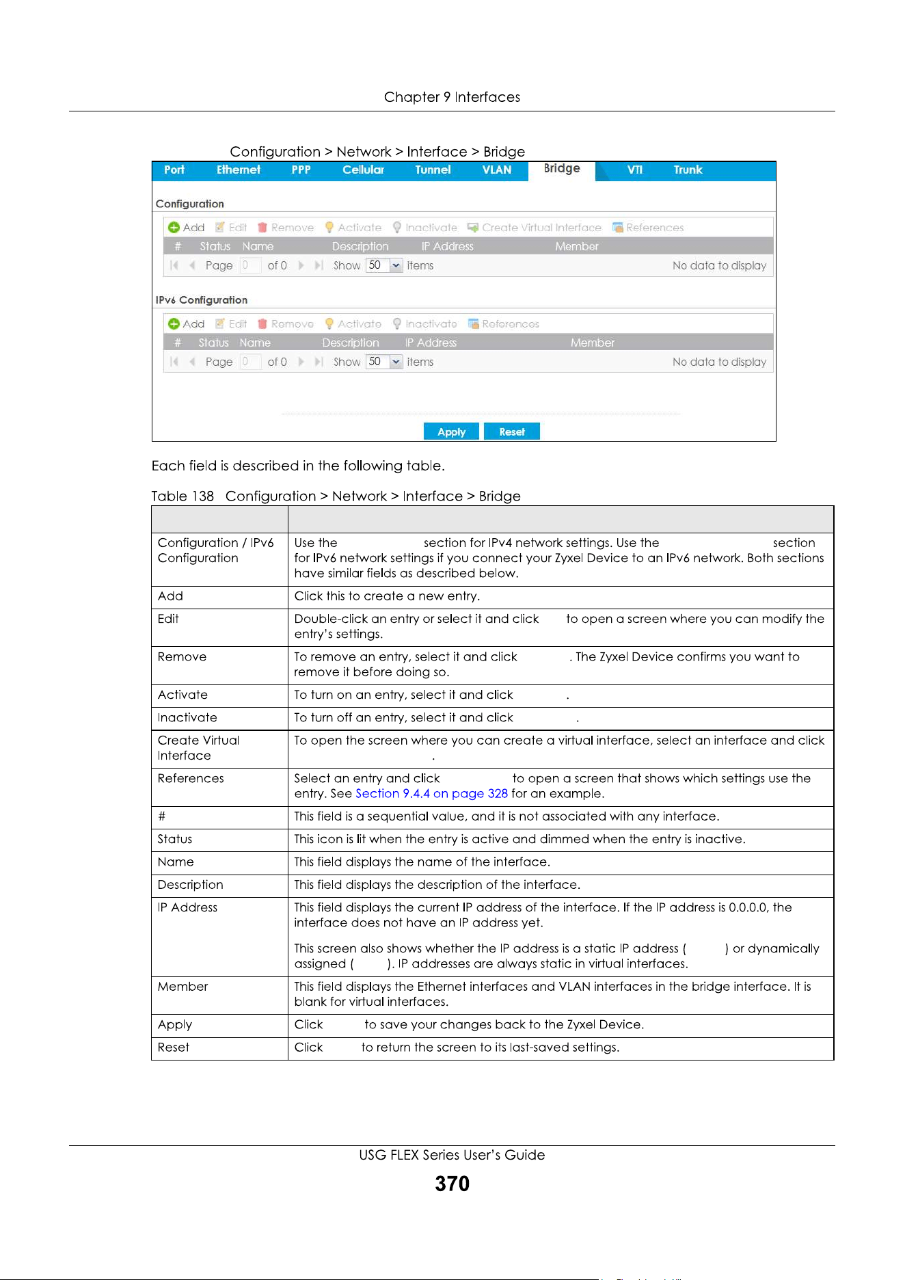Click "No data to display" in the Configuration table
This screenshot has height=1280, width=905.
[719, 265]
